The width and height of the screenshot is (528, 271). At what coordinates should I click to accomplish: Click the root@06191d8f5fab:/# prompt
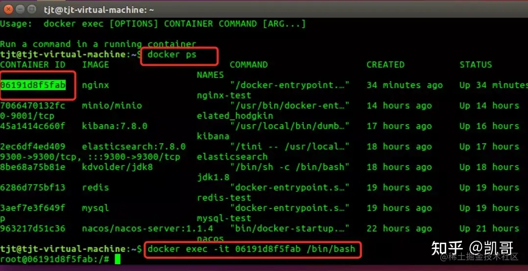click(54, 259)
